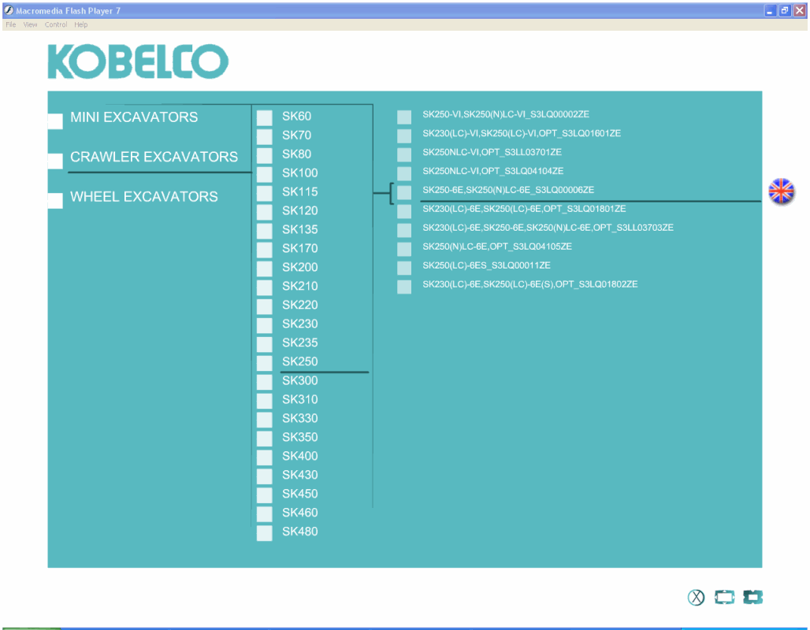Click the square beside S3LQ00011ZE entry
810x630 pixels.
click(x=404, y=268)
